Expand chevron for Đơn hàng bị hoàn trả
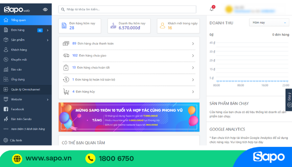Screen dimensions: 292x167 pos(193,80)
